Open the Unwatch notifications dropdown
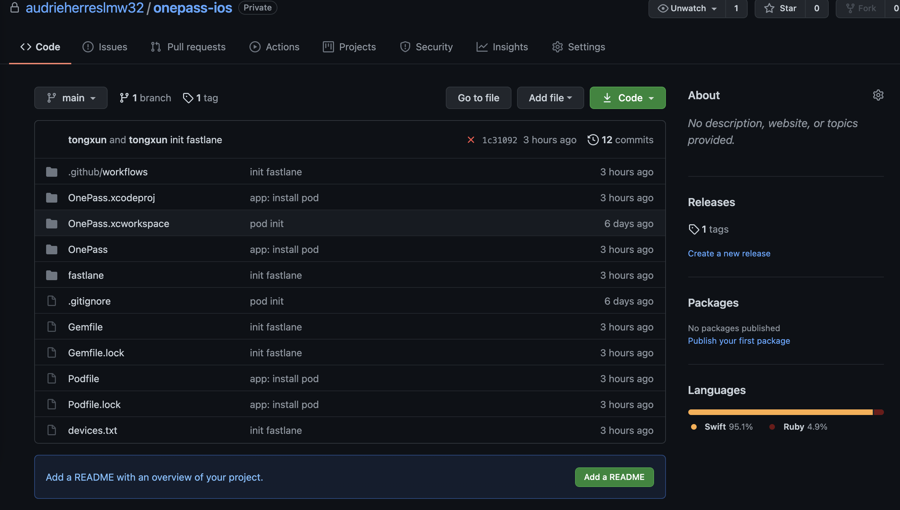The image size is (900, 510). click(687, 8)
